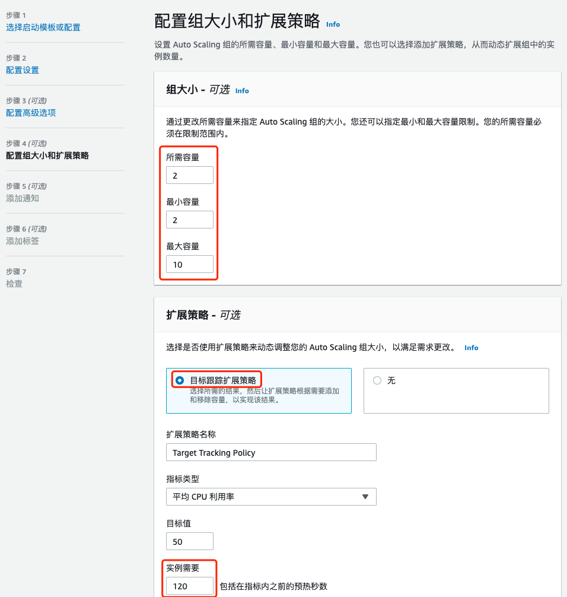Expand the 平均 CPU 利用率 combo box
567x597 pixels.
[270, 497]
